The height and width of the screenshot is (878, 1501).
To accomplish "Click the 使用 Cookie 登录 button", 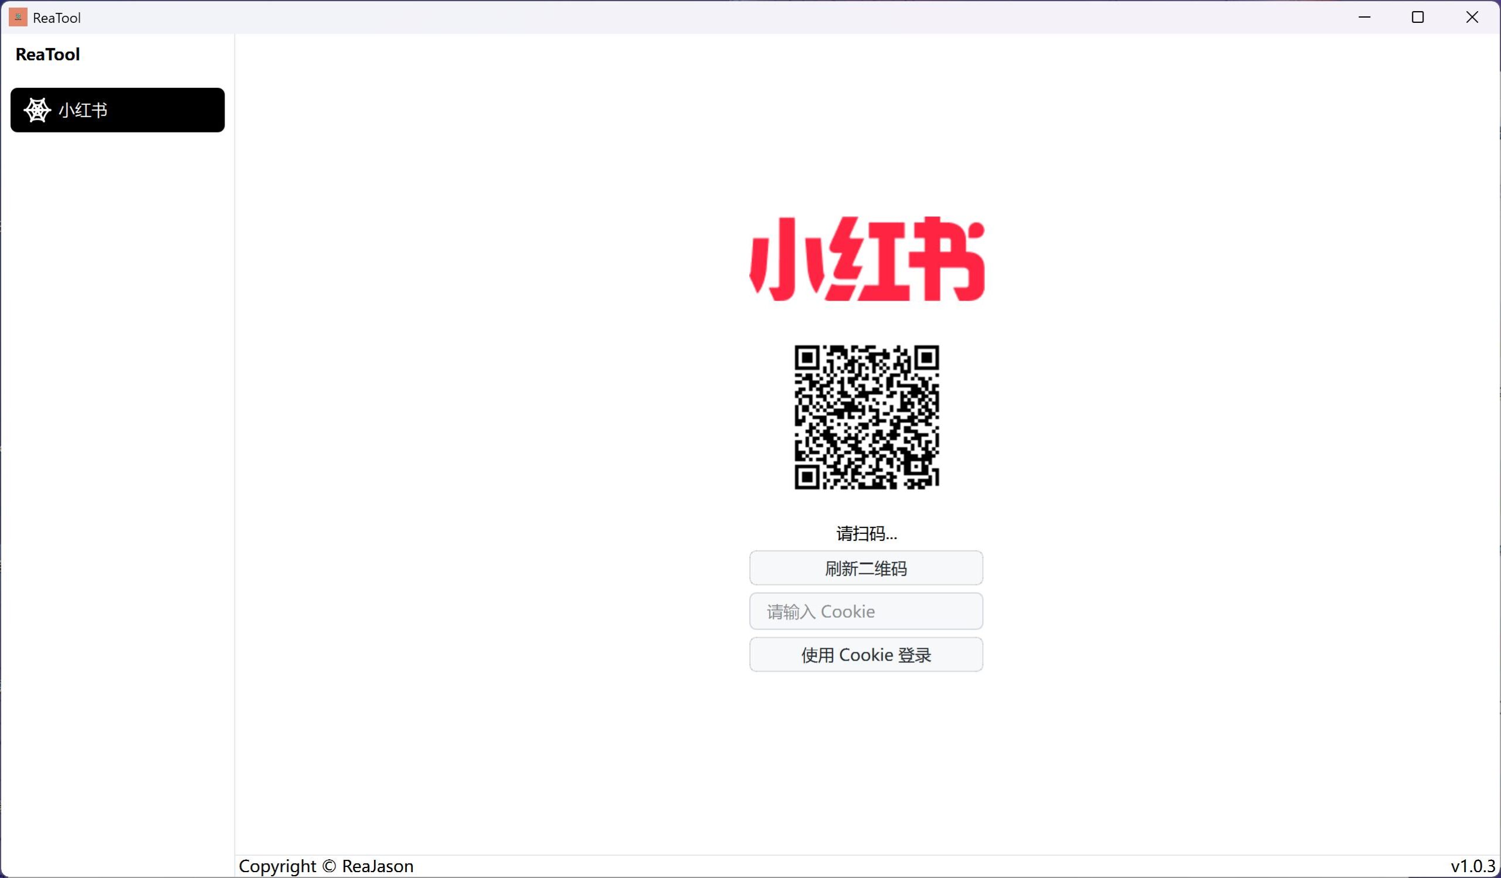I will (866, 655).
